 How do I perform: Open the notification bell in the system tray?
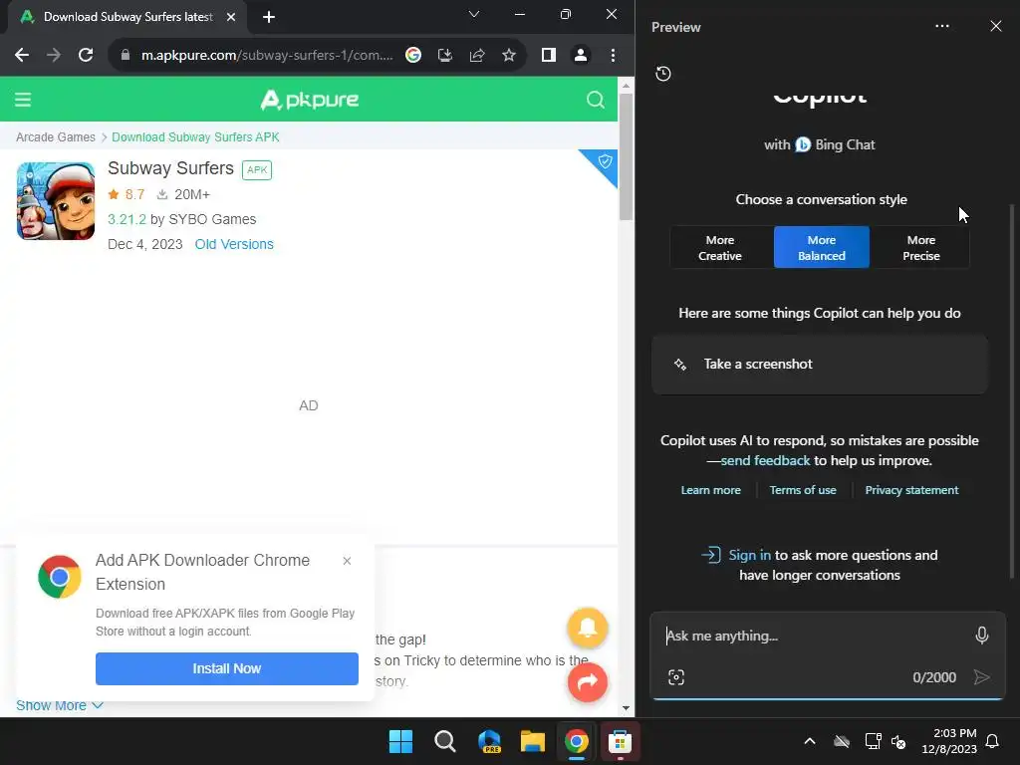993,741
